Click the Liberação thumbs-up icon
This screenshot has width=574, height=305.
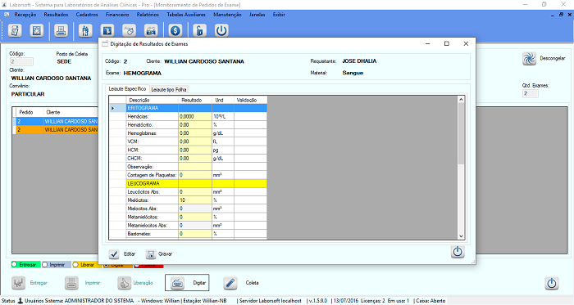[125, 283]
